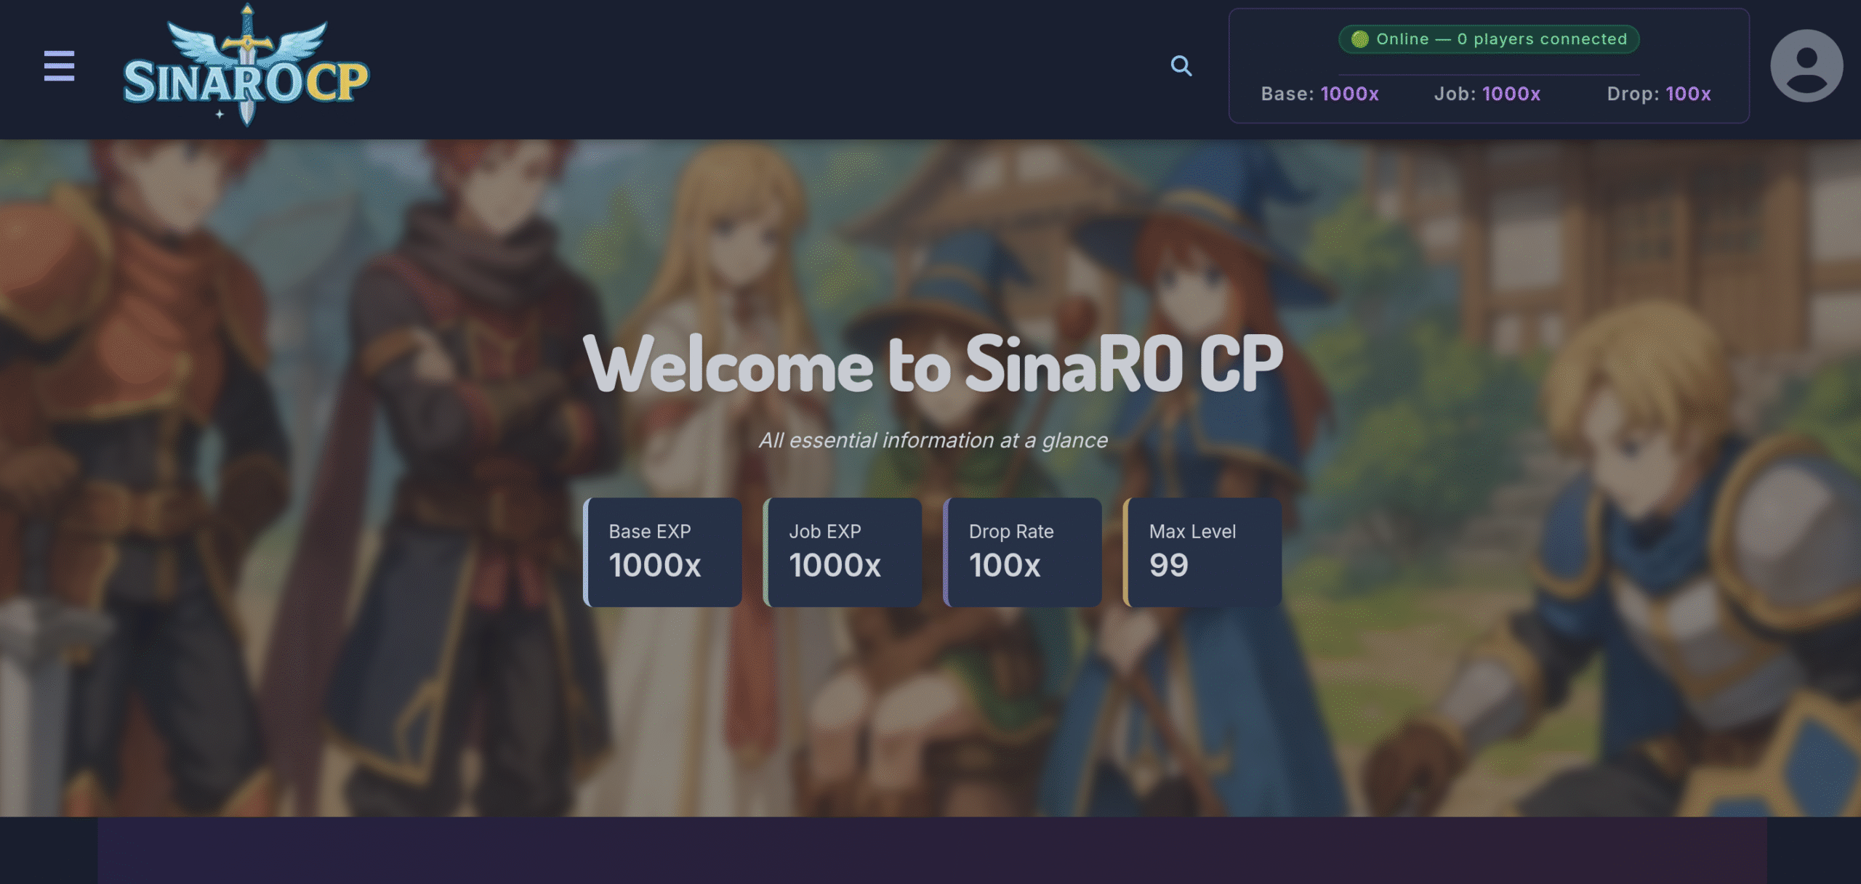Click the Drop 100x header rate
Screen dimensions: 1861x884
tap(1658, 94)
